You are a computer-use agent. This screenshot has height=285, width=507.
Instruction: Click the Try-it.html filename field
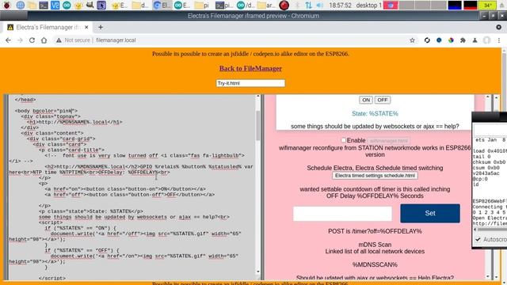point(250,83)
